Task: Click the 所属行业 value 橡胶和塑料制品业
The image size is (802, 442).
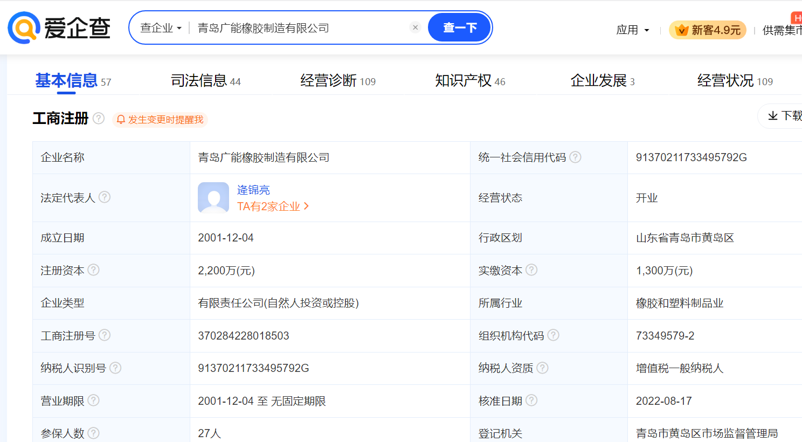Action: tap(680, 303)
